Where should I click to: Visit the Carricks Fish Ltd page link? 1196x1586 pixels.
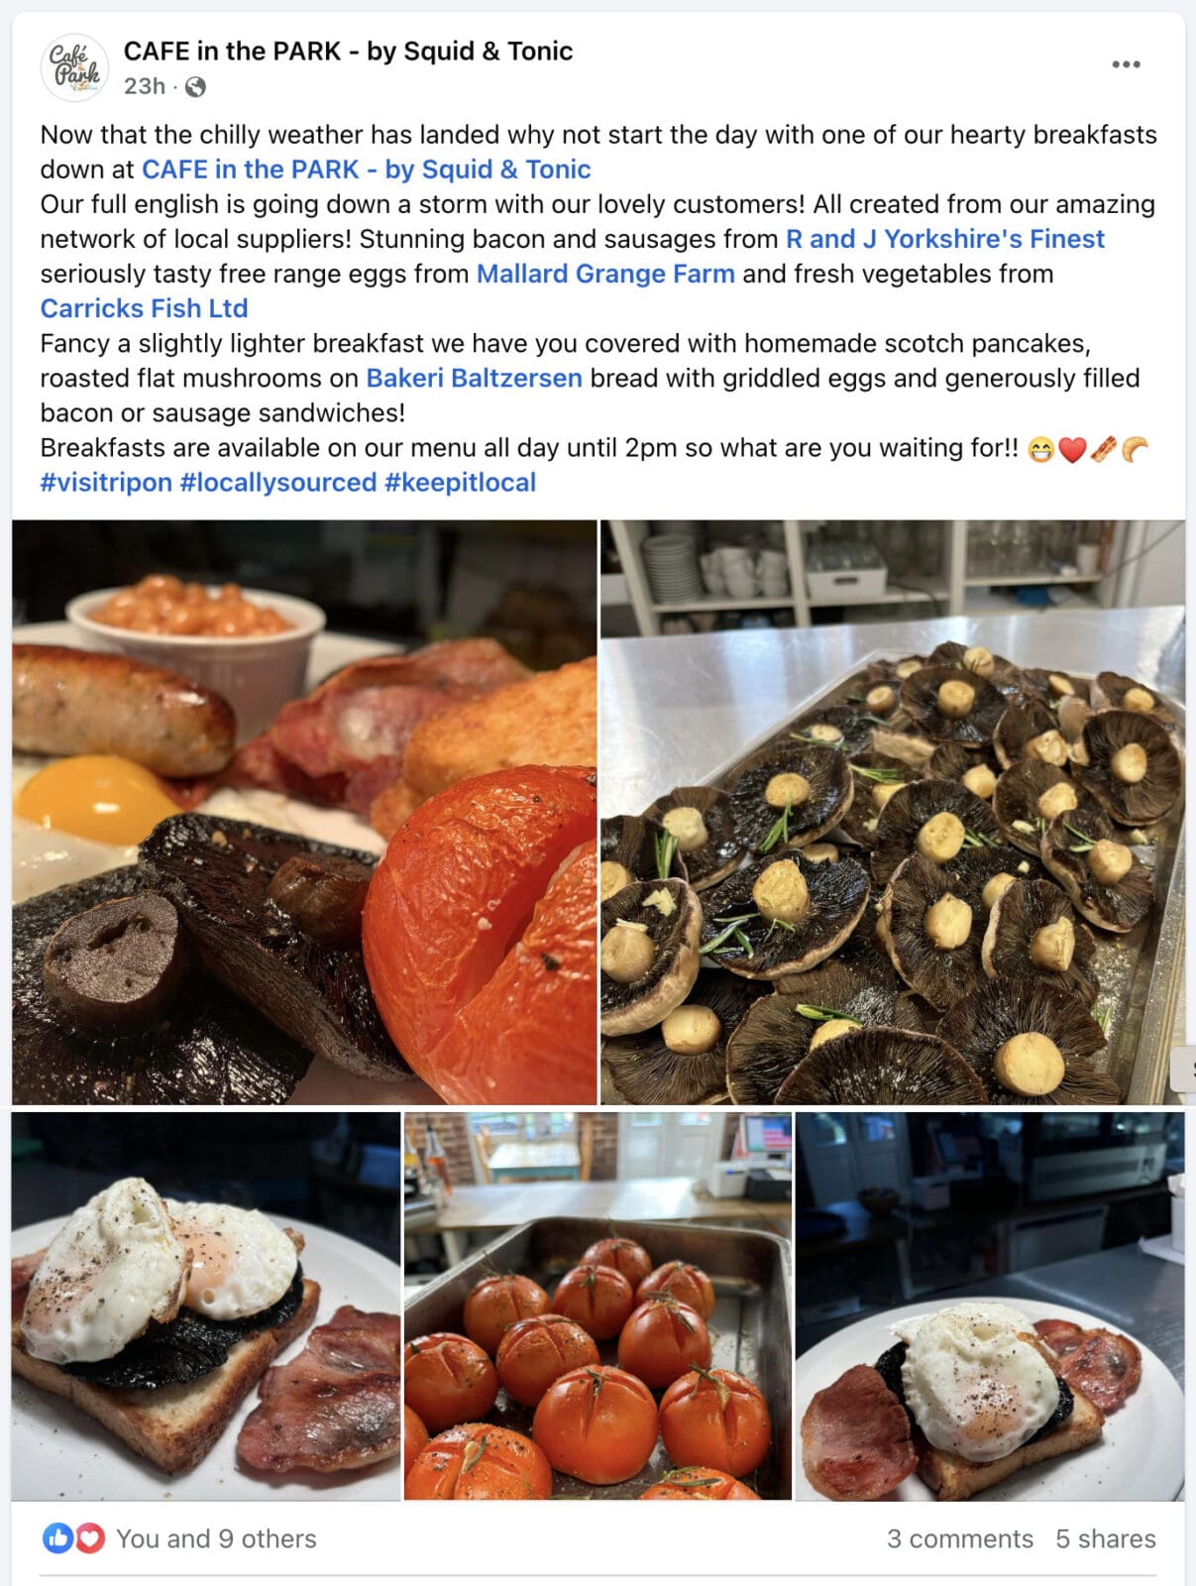click(144, 308)
